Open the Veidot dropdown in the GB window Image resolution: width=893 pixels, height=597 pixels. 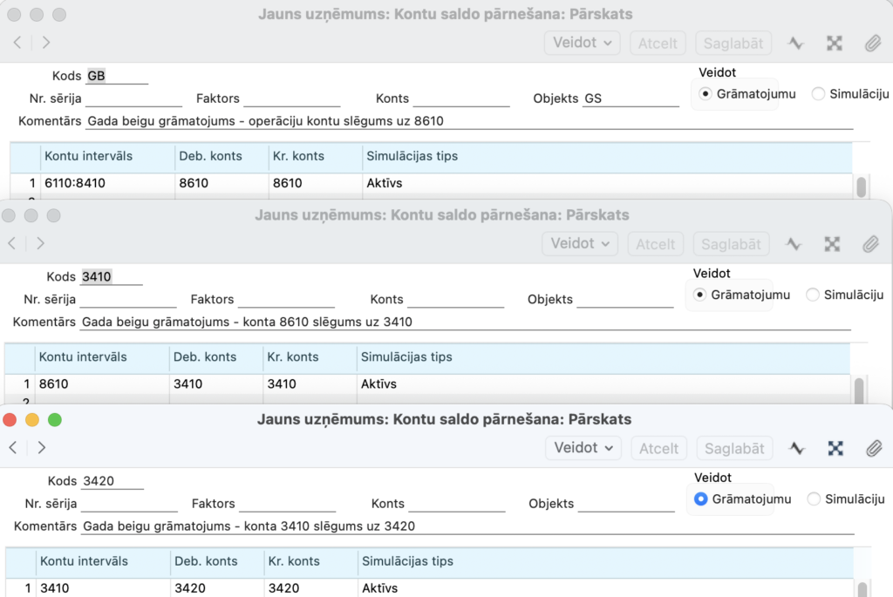coord(582,43)
